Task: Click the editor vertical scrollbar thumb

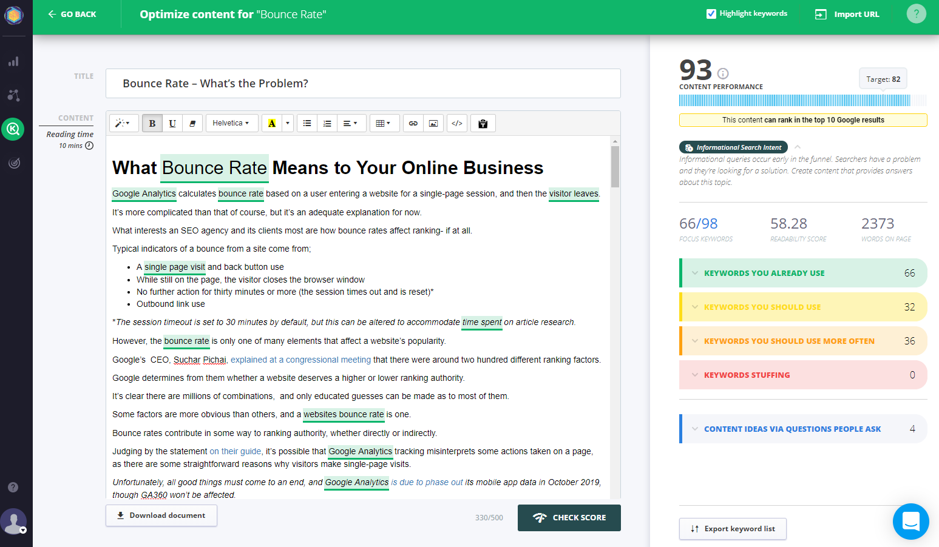Action: tap(615, 166)
